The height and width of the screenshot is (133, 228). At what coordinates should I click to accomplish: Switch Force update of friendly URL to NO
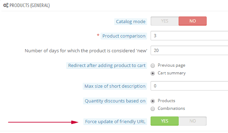point(193,121)
